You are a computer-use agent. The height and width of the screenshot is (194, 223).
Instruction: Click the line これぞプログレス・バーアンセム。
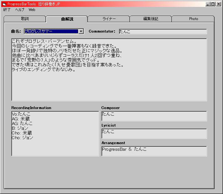click(44, 41)
